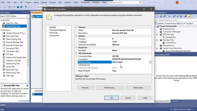Open the SQLSourceType dropdown arrow
This screenshot has width=197, height=111.
(x=150, y=62)
